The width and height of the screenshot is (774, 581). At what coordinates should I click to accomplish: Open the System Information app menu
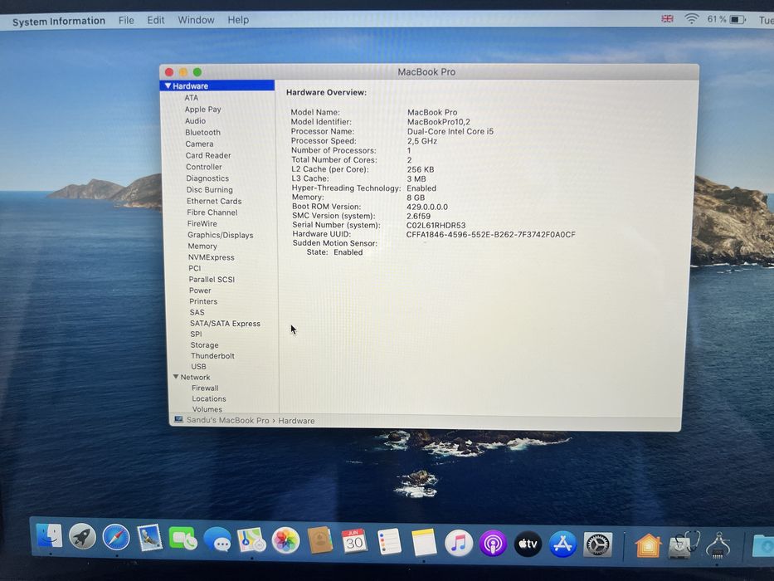tap(59, 21)
